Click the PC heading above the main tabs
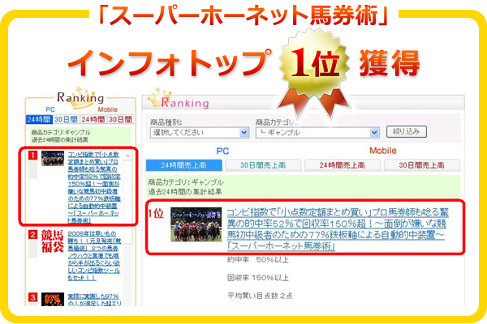 [x=222, y=151]
